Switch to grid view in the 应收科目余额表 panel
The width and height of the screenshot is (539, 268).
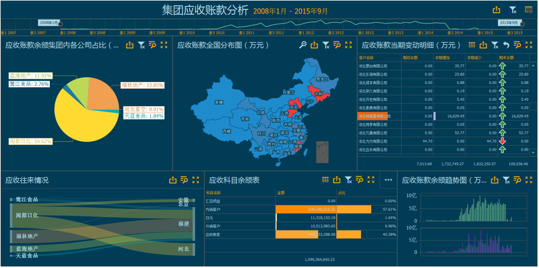click(x=325, y=179)
